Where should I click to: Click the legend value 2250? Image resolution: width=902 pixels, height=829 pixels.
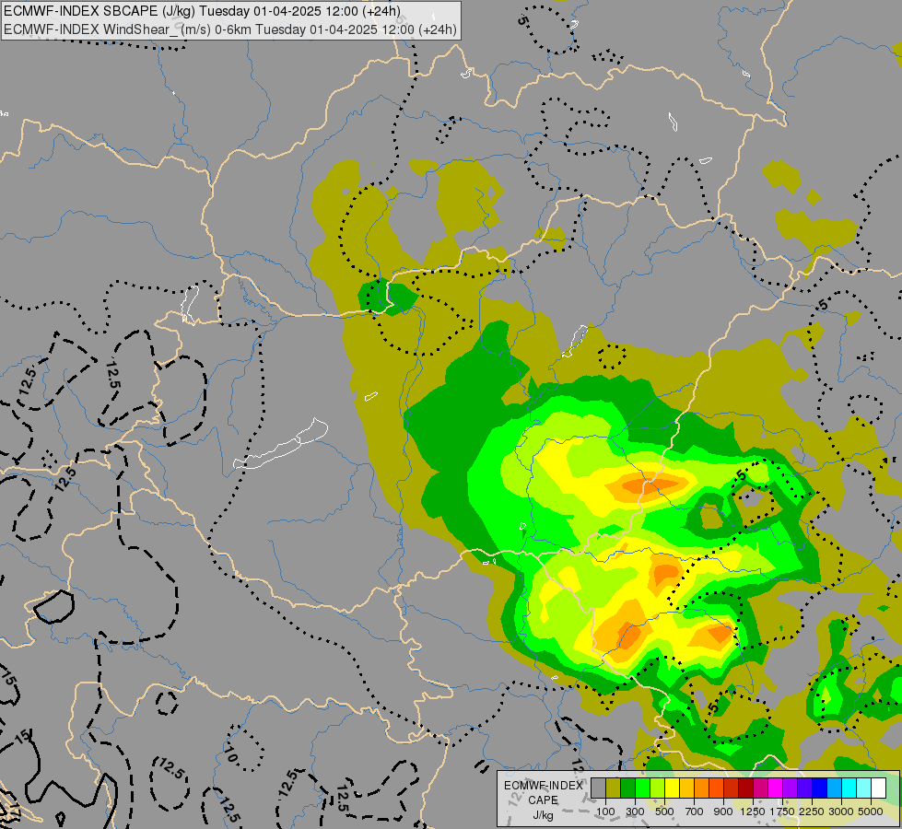point(812,811)
